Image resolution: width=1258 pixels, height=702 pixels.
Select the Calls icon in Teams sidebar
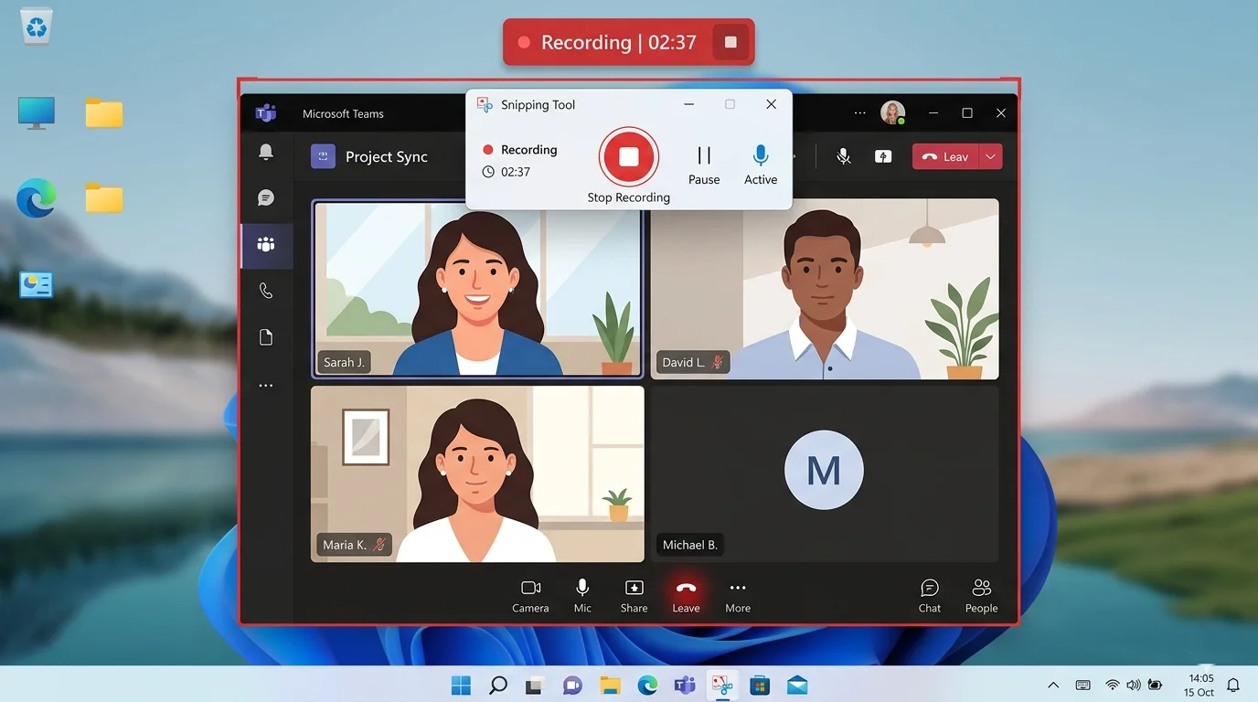265,290
